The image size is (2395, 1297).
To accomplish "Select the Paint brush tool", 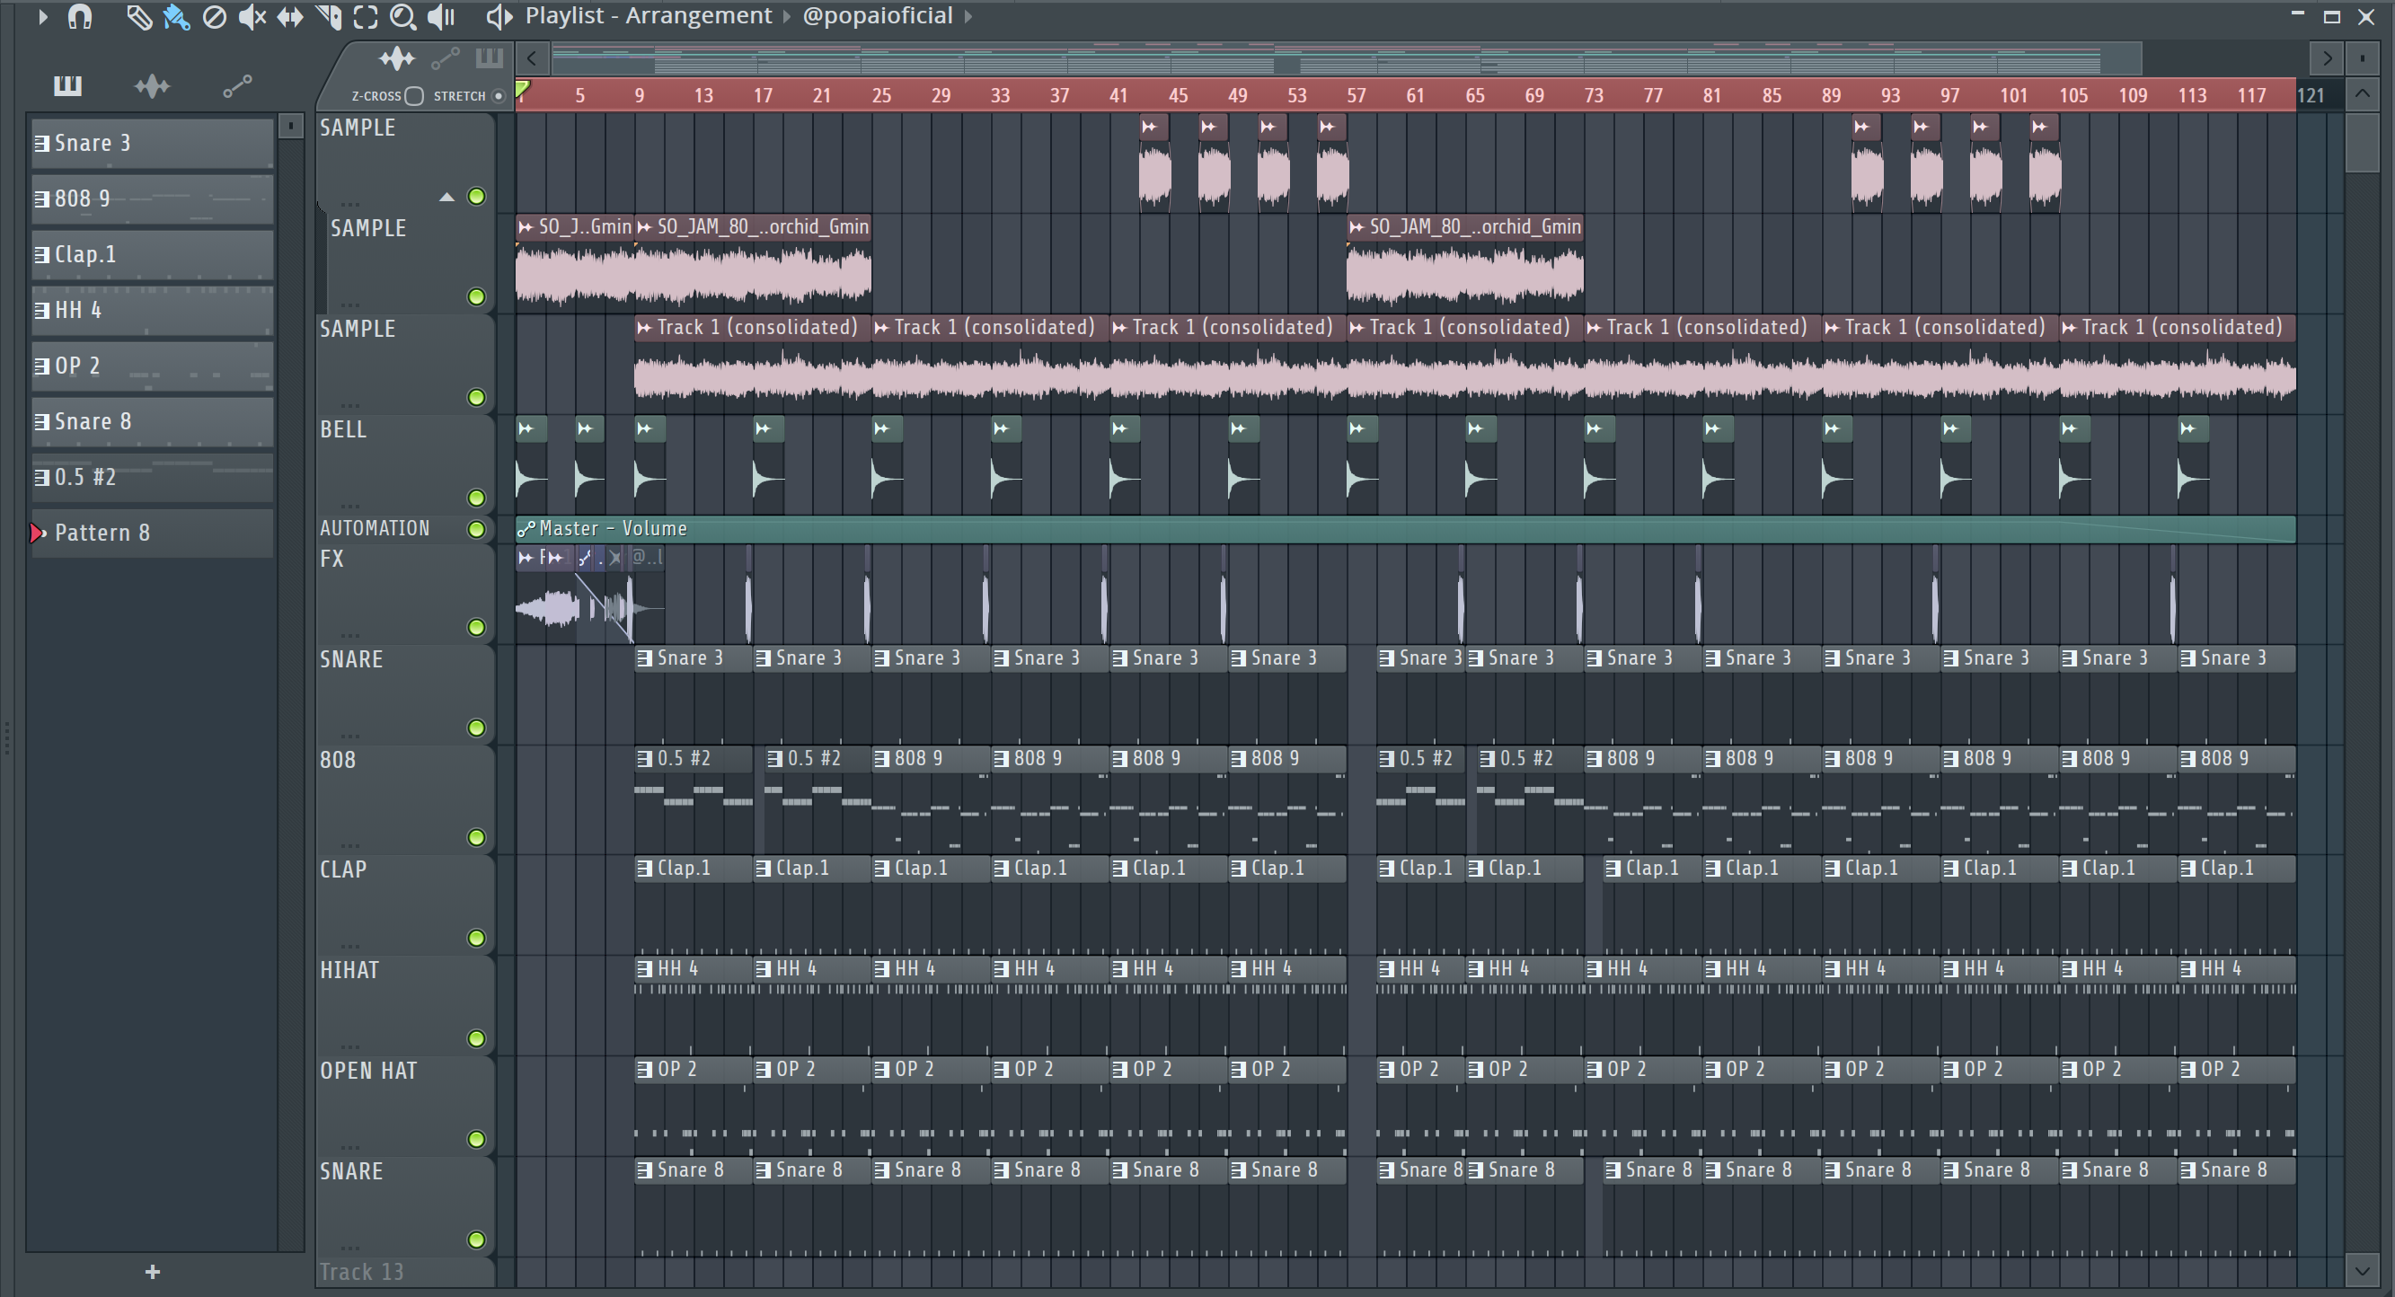I will [176, 17].
